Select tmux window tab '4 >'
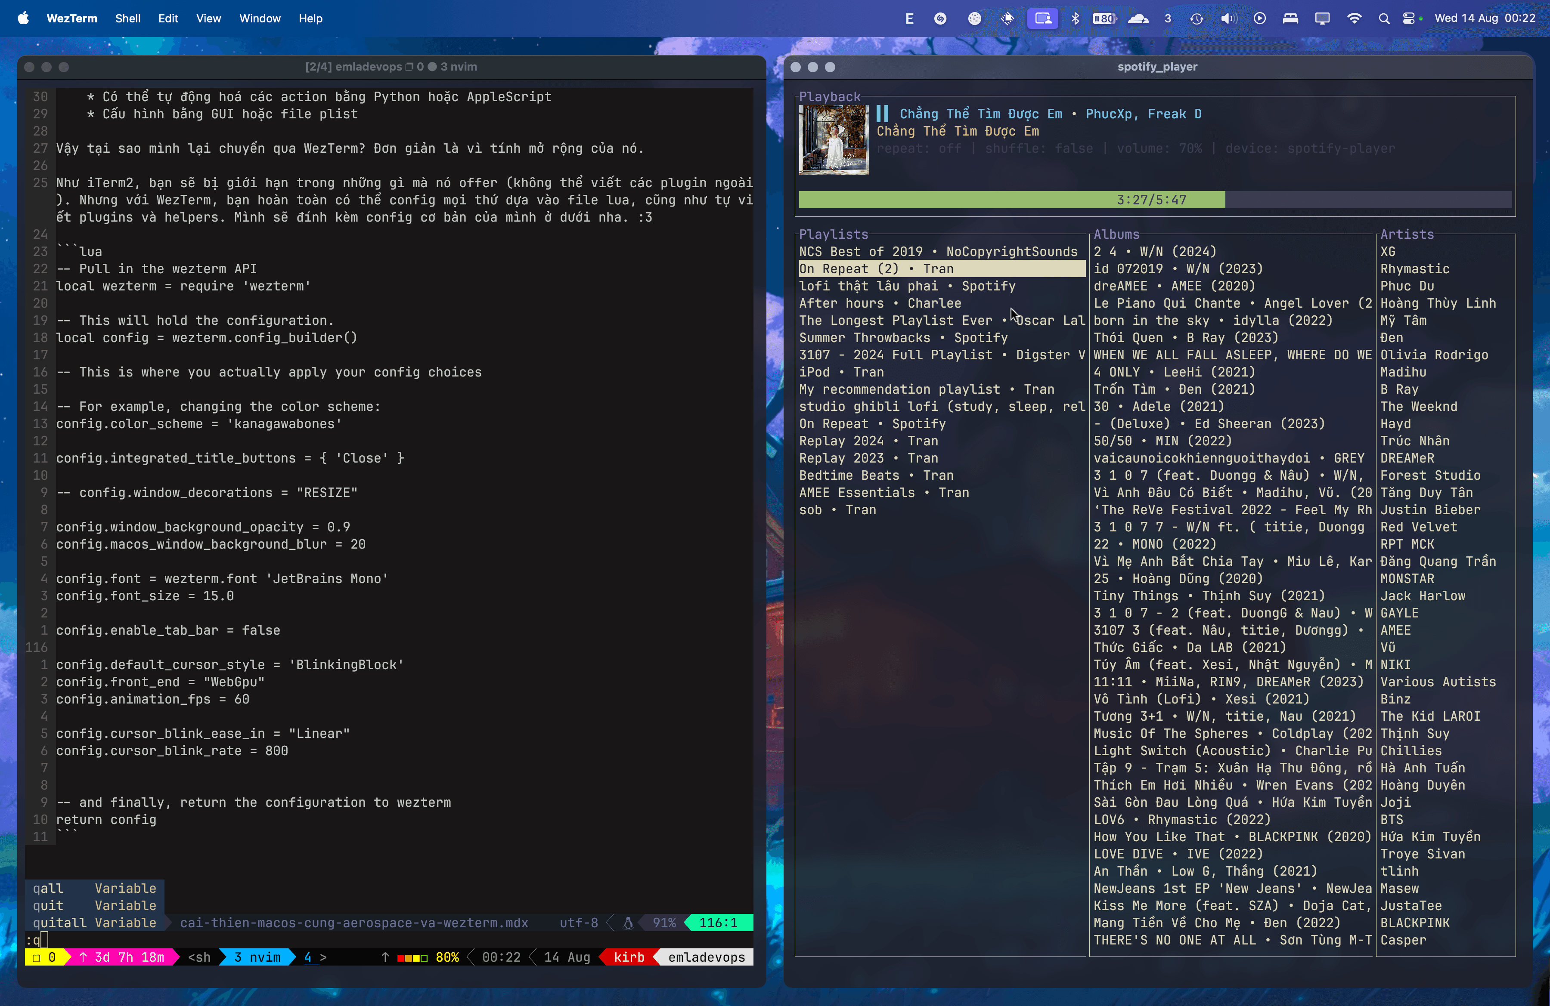1550x1006 pixels. (x=315, y=957)
